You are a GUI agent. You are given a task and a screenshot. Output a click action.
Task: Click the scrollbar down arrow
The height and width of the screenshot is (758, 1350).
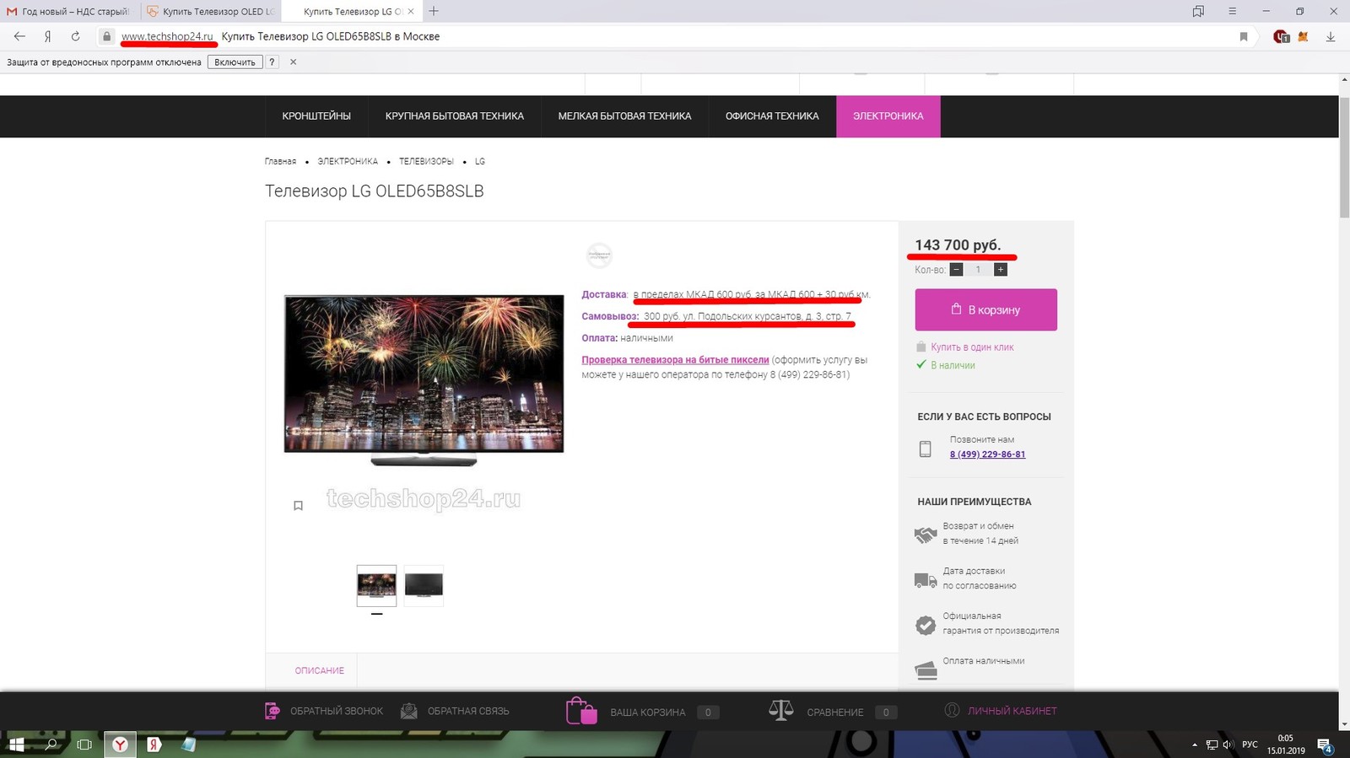coord(1344,724)
